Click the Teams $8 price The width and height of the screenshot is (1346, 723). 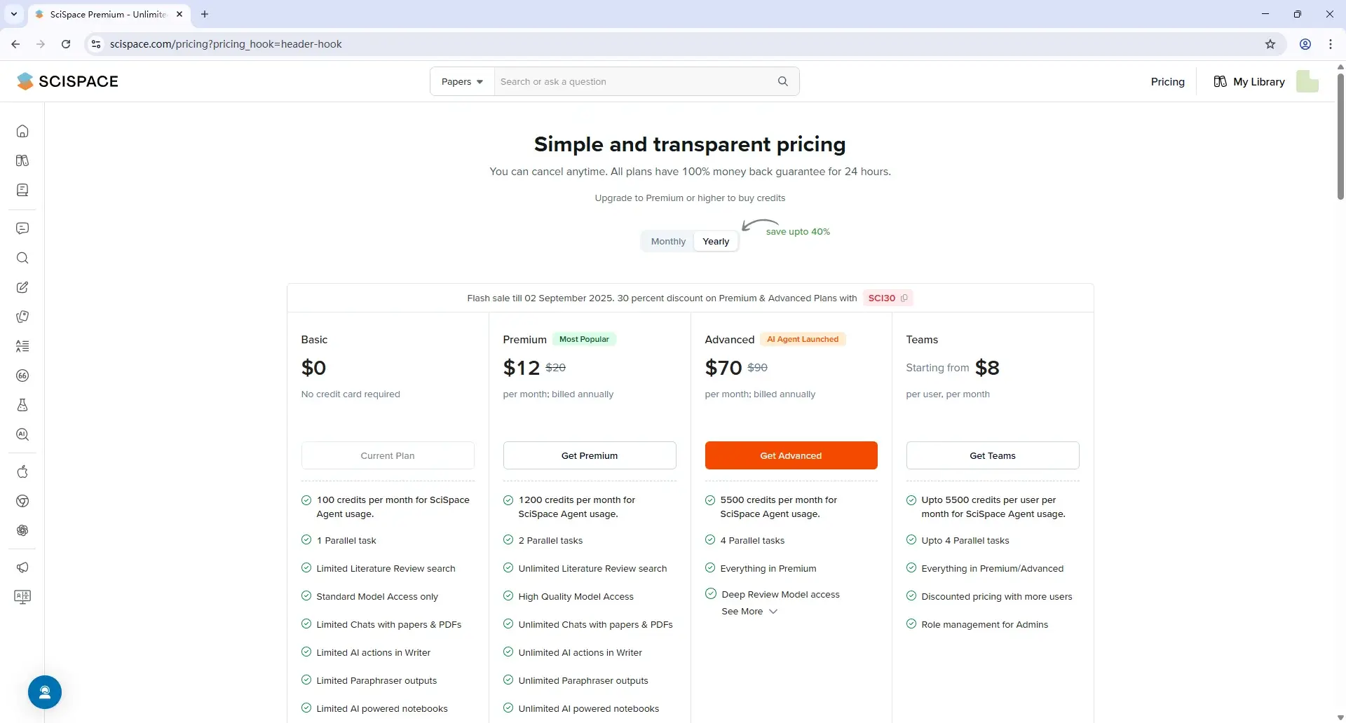tap(987, 368)
